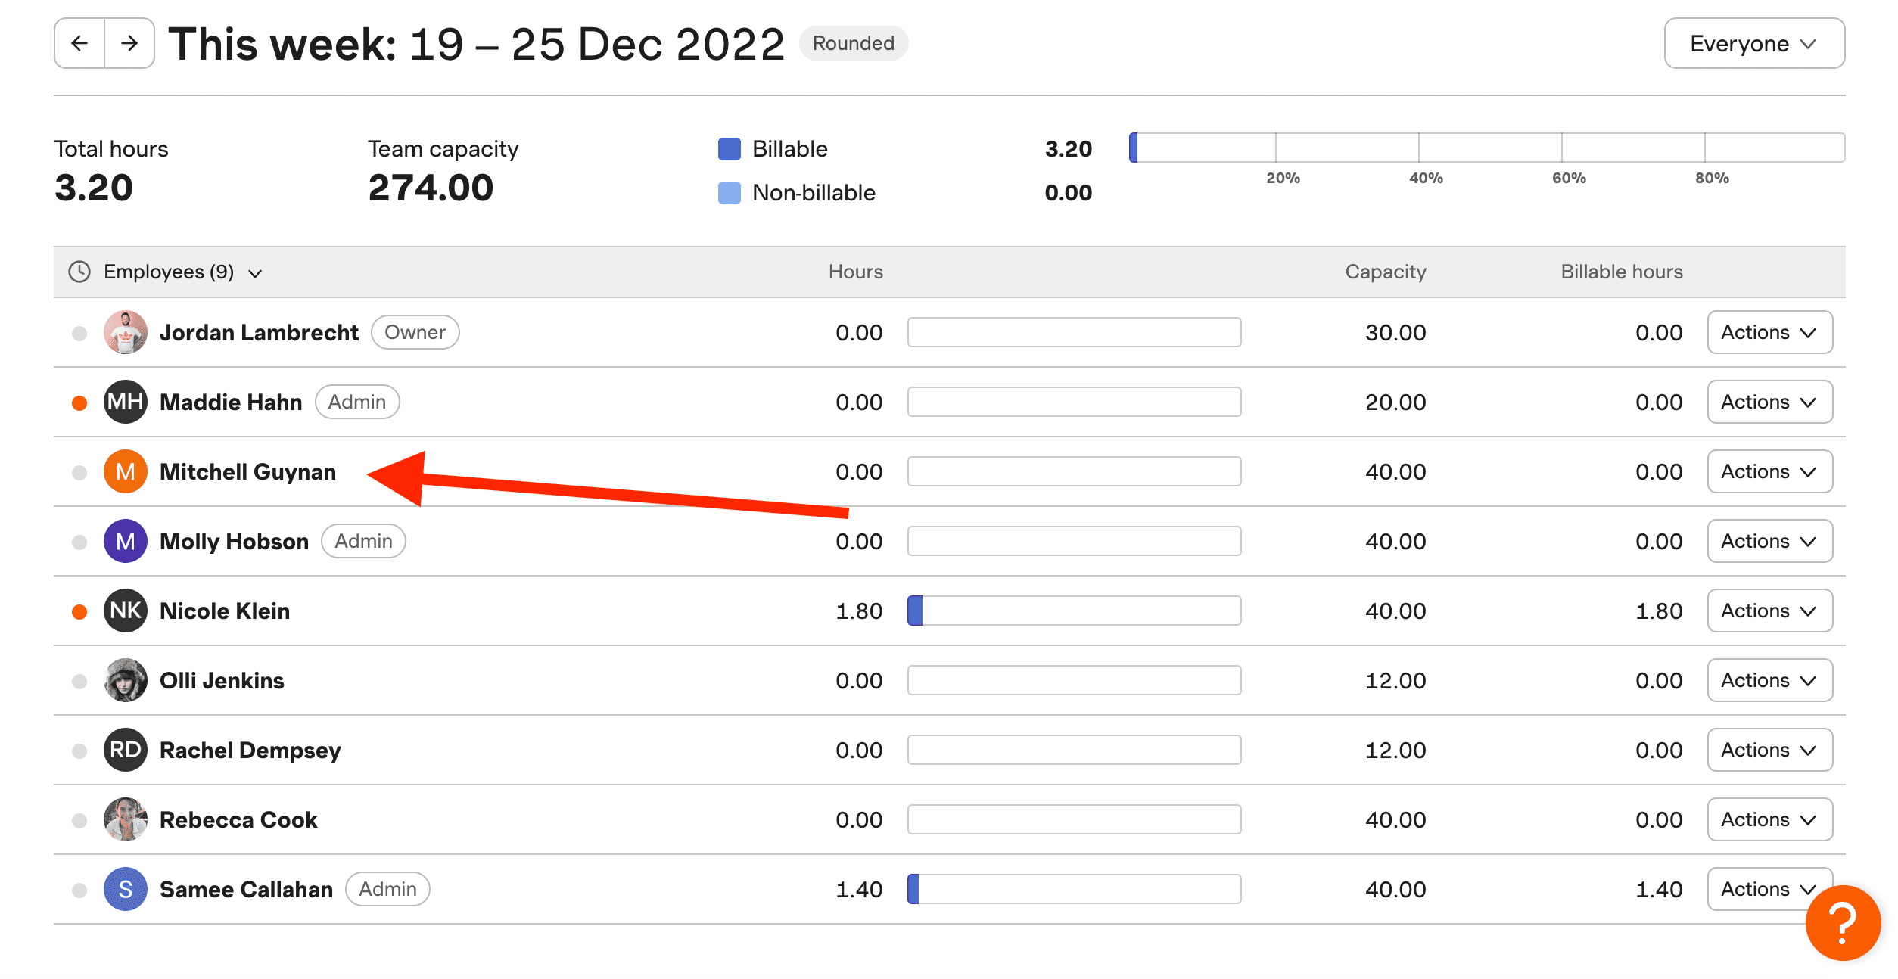Click Rachel Dempsey's RD avatar
Image resolution: width=1898 pixels, height=979 pixels.
pos(126,750)
